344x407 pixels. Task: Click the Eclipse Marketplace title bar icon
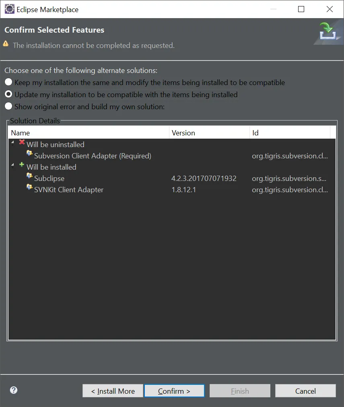(10, 9)
